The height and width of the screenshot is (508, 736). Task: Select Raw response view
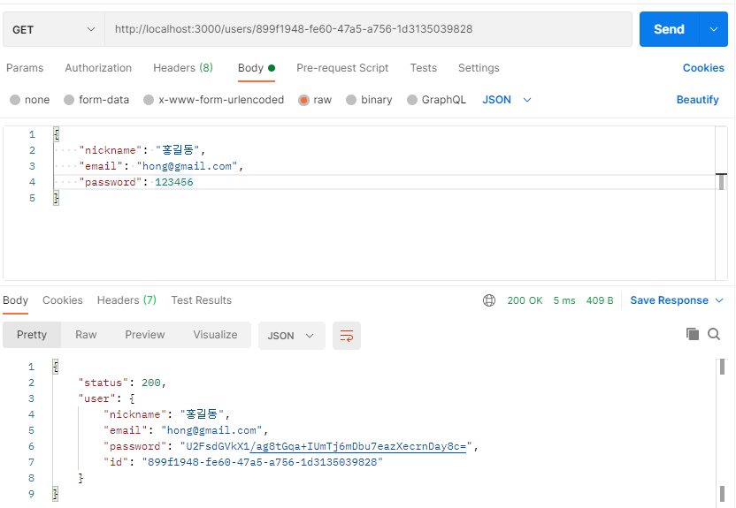86,335
